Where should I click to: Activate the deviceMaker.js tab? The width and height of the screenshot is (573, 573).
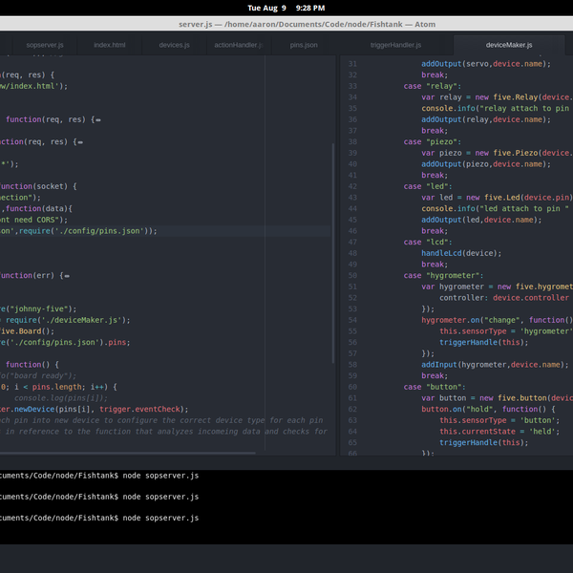tap(509, 45)
